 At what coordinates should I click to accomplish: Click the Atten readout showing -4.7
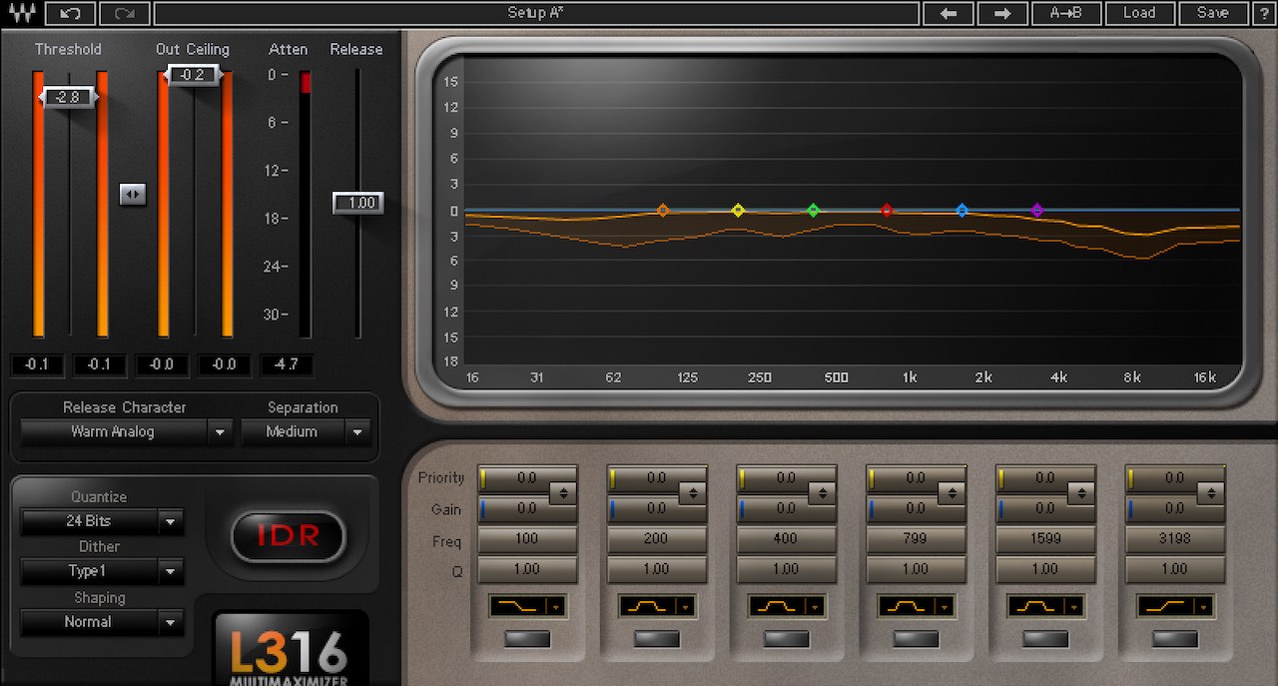[x=287, y=364]
